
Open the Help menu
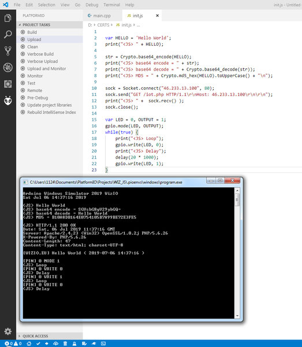(129, 5)
